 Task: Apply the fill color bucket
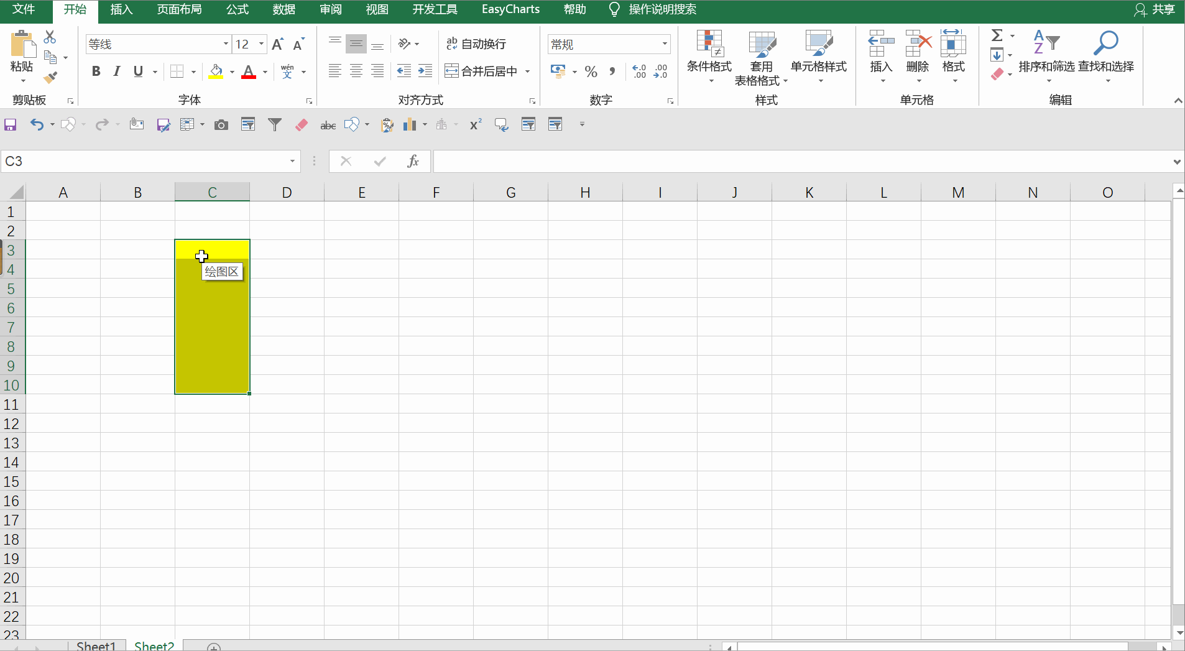coord(216,72)
